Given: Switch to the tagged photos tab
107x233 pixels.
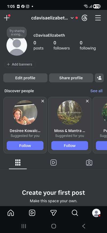Looking at the screenshot, I should (89, 163).
